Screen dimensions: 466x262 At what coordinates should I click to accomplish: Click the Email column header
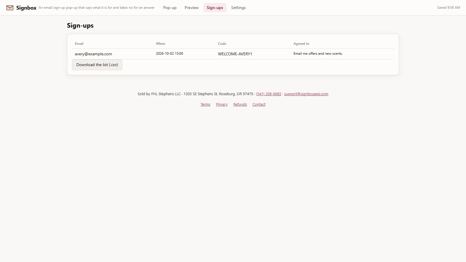click(79, 44)
